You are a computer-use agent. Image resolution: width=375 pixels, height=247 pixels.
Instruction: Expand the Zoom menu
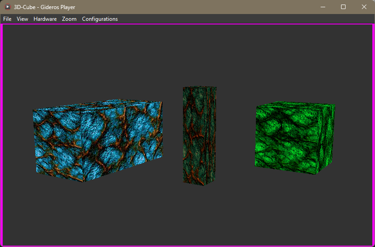pyautogui.click(x=69, y=19)
